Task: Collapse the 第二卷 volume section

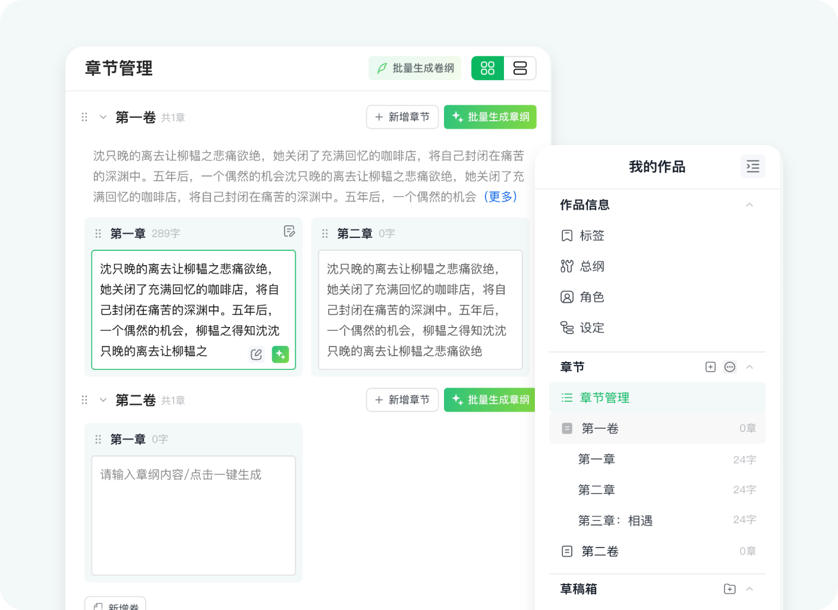Action: tap(102, 400)
